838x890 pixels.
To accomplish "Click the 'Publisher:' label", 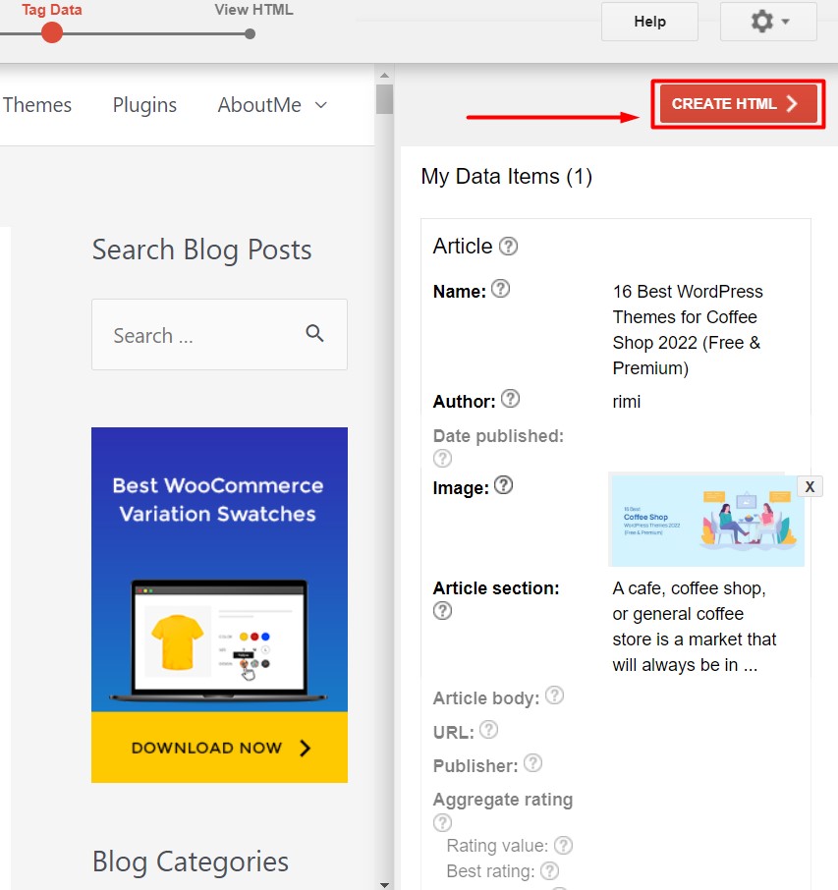I will pos(475,765).
